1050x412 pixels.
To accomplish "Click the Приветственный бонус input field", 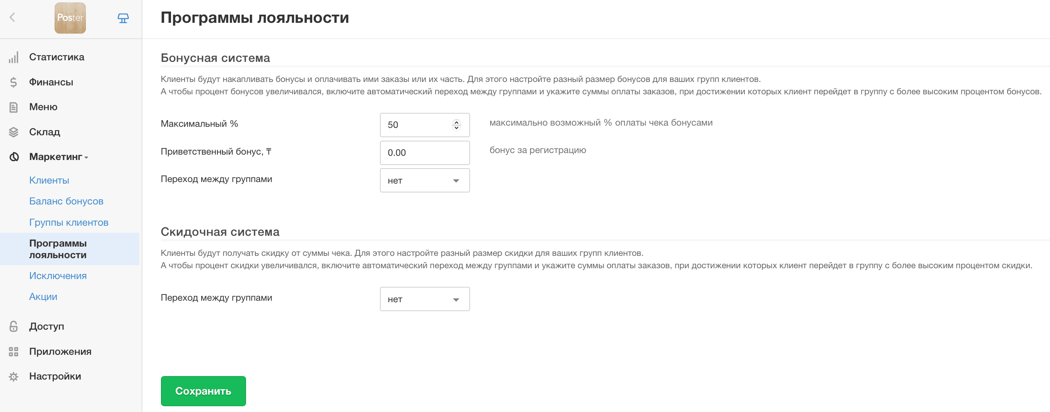I will (x=425, y=153).
